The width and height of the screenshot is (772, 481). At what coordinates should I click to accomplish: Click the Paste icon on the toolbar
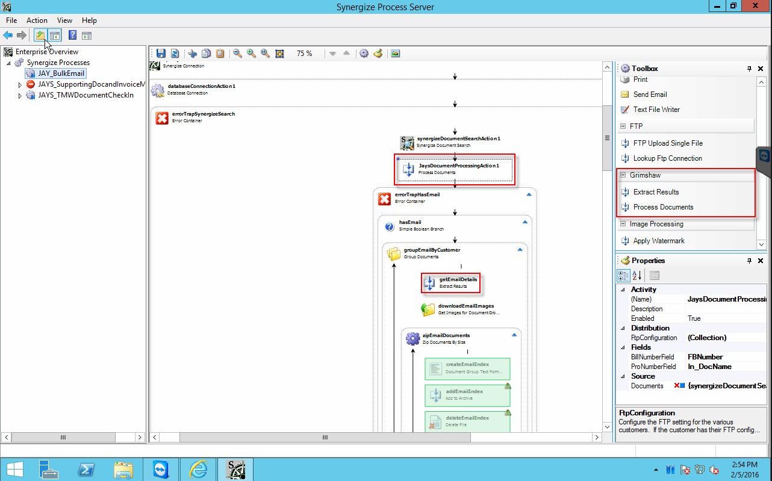click(x=220, y=54)
